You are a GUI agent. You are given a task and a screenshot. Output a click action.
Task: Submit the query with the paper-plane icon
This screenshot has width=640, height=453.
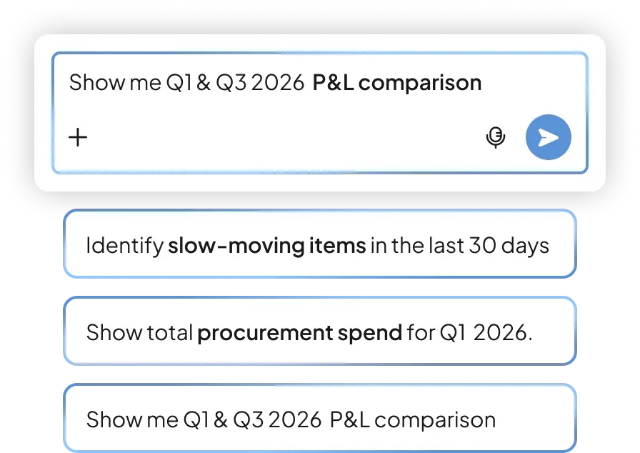click(x=548, y=136)
